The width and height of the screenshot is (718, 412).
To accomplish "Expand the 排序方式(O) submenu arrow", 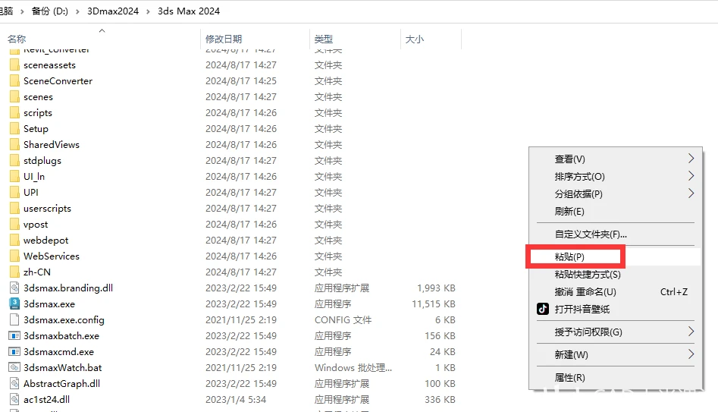I will click(691, 176).
